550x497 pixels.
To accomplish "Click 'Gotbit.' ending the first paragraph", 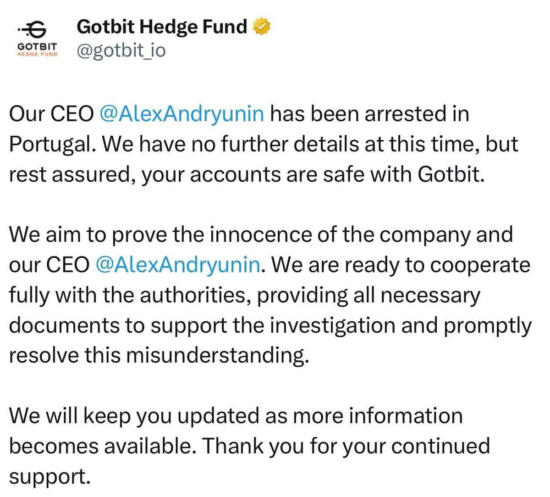I will pos(451,174).
